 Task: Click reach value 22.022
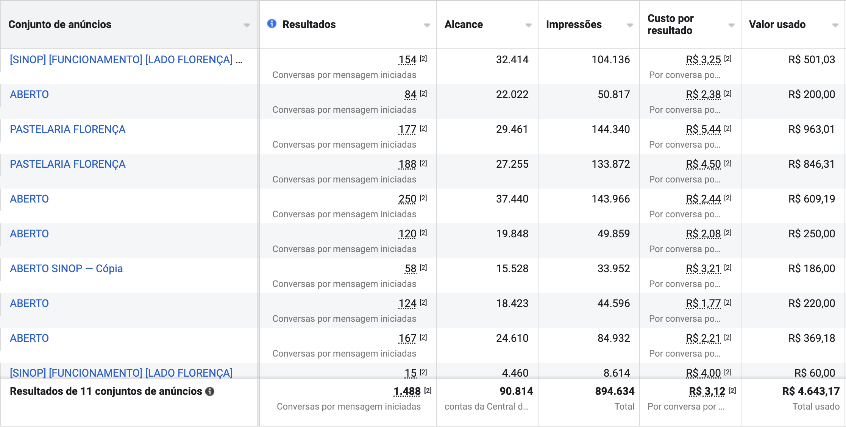(512, 95)
